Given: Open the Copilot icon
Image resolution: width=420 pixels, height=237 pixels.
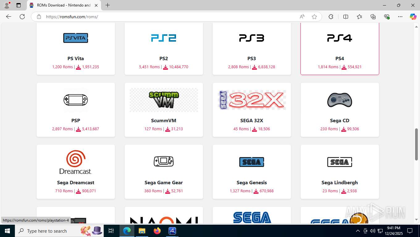Looking at the screenshot, I should coord(413,17).
